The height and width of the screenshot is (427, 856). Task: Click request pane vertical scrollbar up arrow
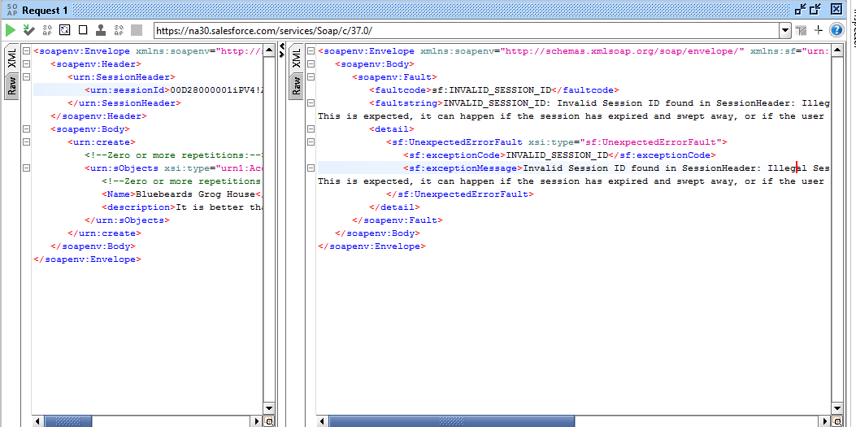(x=269, y=49)
